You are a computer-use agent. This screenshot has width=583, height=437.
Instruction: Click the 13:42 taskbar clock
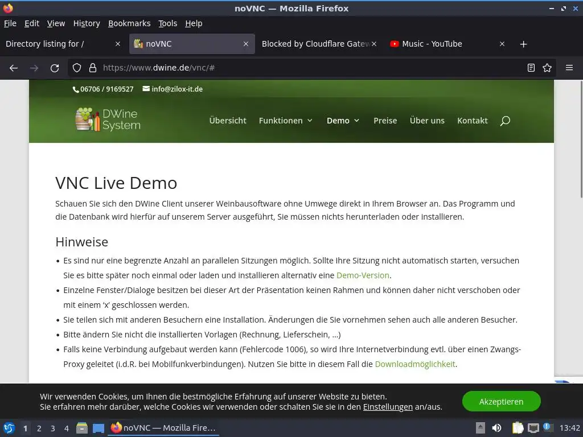569,428
